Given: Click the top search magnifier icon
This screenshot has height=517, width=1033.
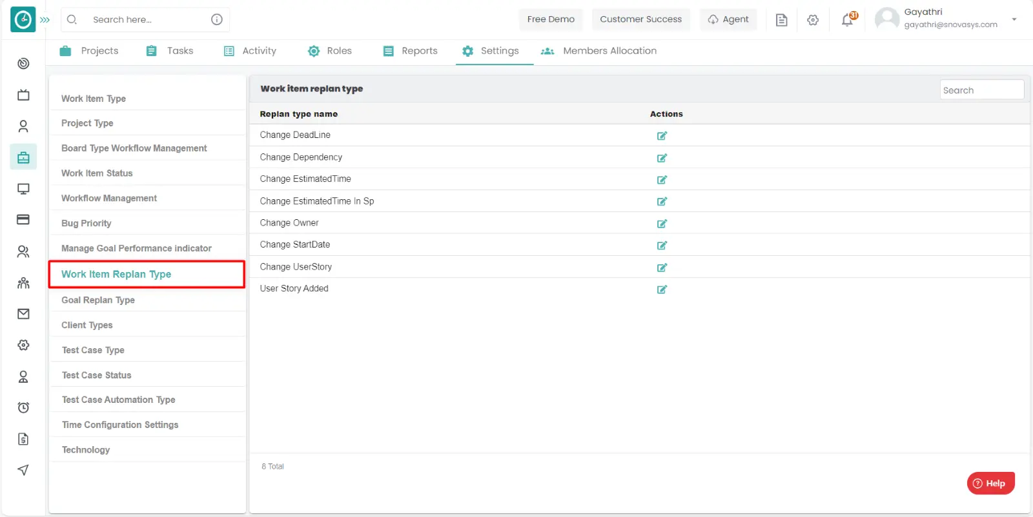Looking at the screenshot, I should pyautogui.click(x=72, y=19).
